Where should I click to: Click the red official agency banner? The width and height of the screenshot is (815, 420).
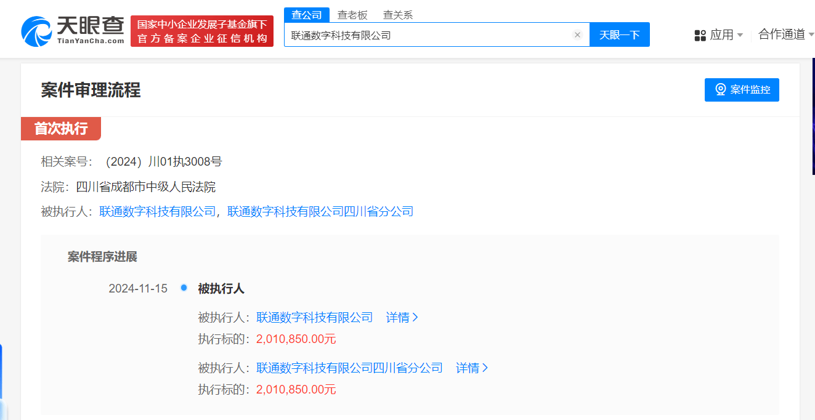tap(202, 31)
